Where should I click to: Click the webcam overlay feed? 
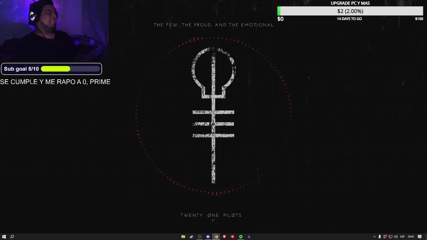click(x=54, y=31)
